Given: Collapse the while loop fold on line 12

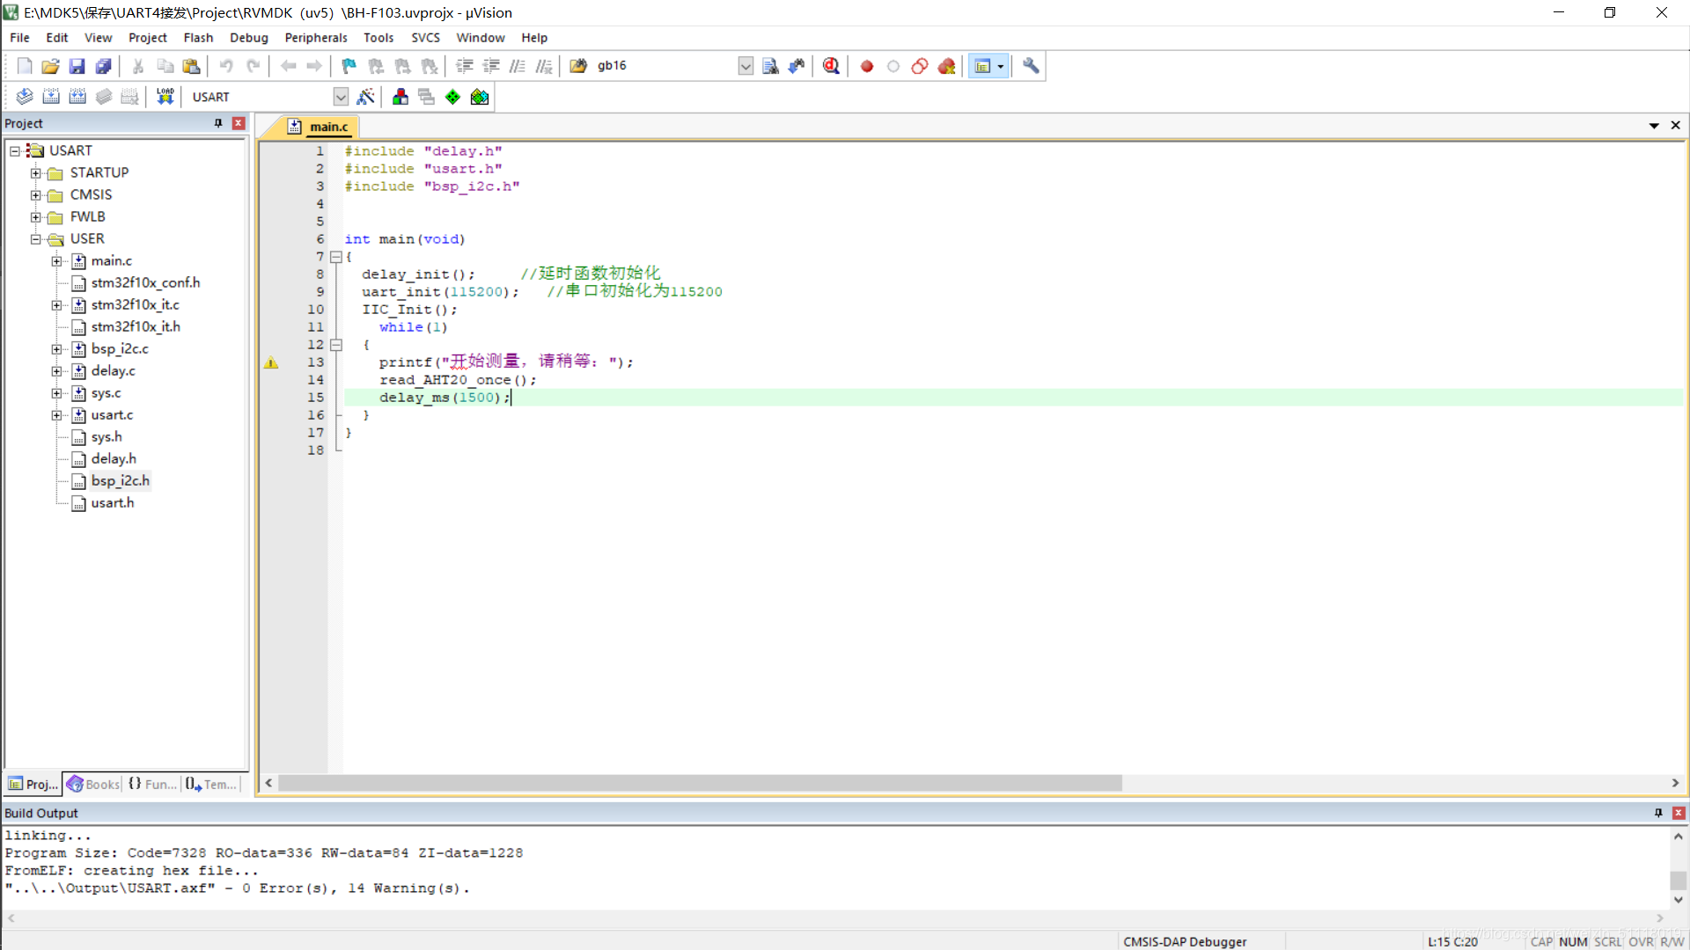Looking at the screenshot, I should pos(336,345).
